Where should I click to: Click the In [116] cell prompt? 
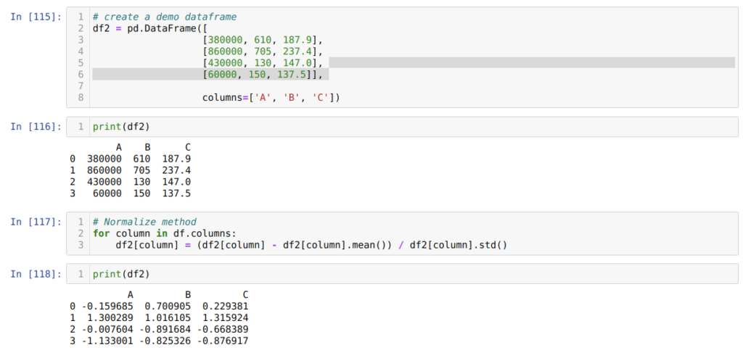tap(36, 127)
